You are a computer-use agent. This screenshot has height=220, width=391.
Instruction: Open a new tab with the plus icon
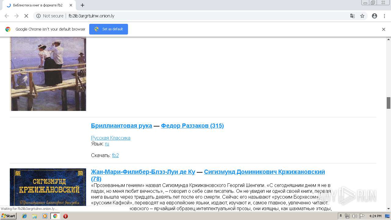(x=82, y=5)
